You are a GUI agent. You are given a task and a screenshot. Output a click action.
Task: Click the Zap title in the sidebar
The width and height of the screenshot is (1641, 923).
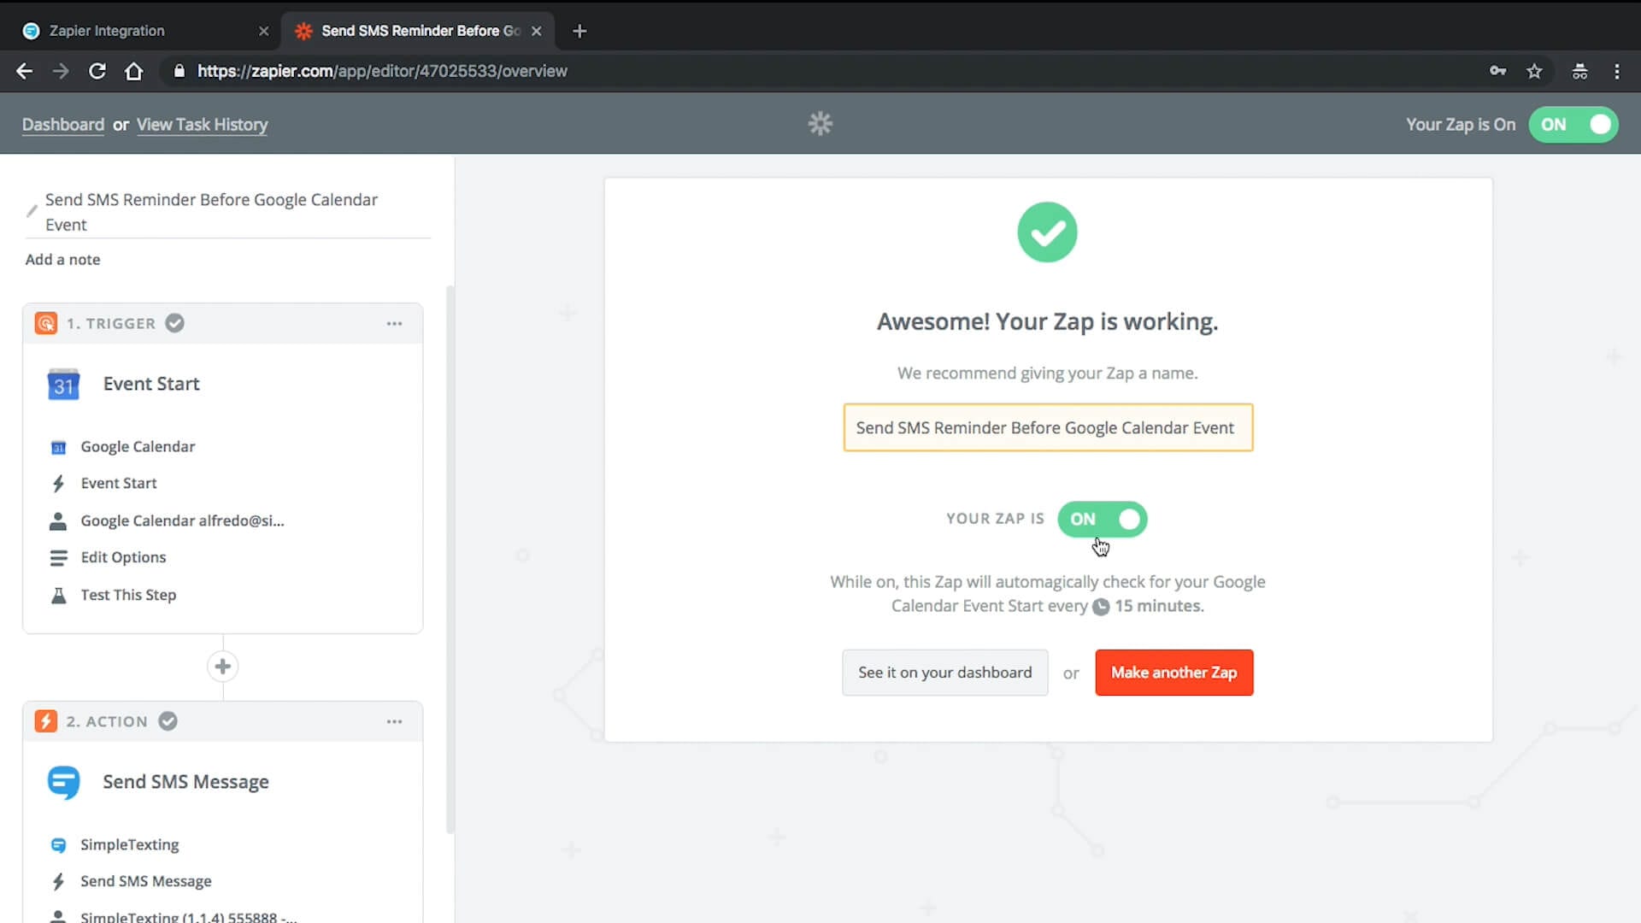tap(211, 212)
